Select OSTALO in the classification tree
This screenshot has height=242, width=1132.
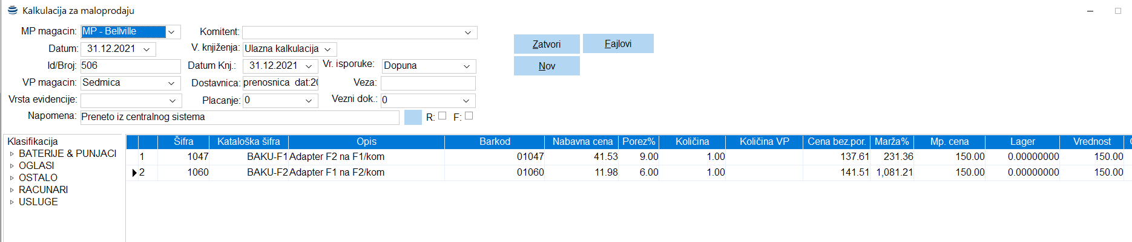point(38,178)
